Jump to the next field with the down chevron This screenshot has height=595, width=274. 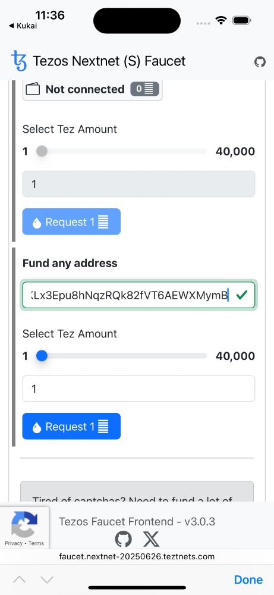(x=47, y=580)
